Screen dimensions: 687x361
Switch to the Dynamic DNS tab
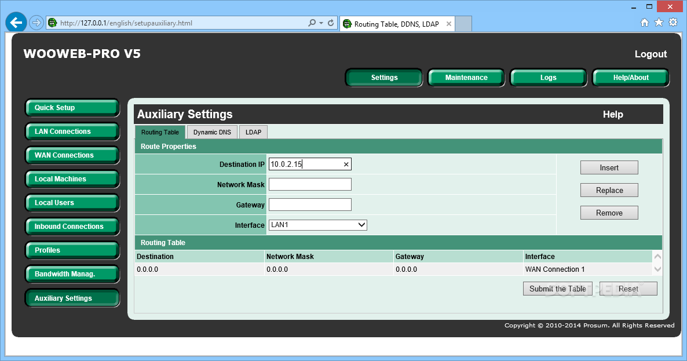212,132
